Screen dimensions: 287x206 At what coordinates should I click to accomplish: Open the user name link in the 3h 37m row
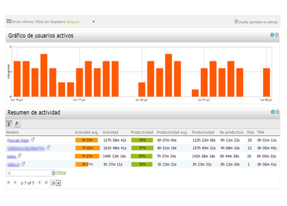point(13,165)
